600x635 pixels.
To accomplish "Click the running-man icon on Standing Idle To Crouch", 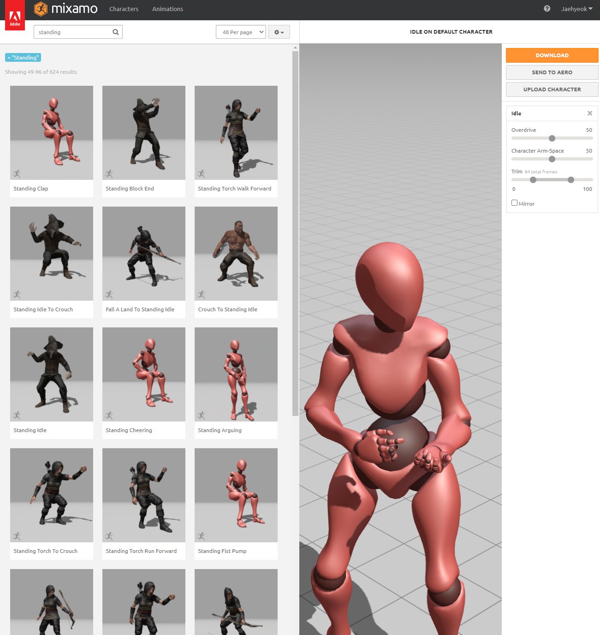I will (x=17, y=295).
